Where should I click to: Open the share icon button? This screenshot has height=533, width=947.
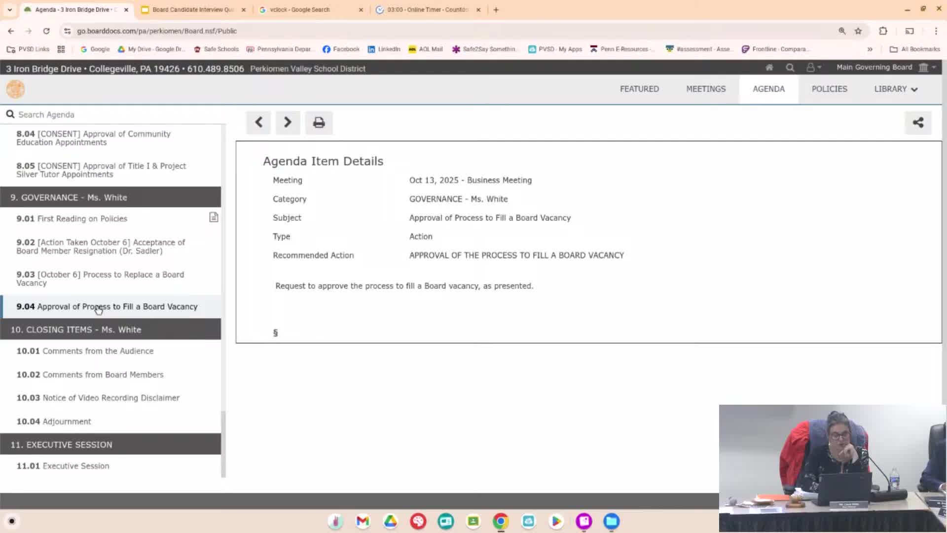tap(918, 122)
